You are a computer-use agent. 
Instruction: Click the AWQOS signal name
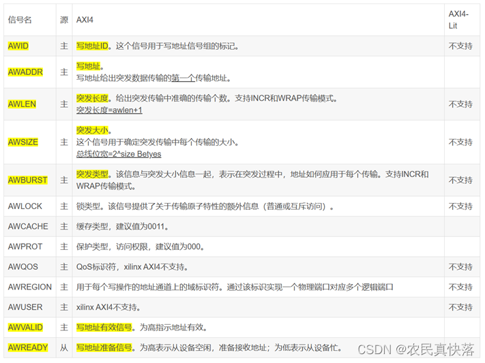[23, 267]
